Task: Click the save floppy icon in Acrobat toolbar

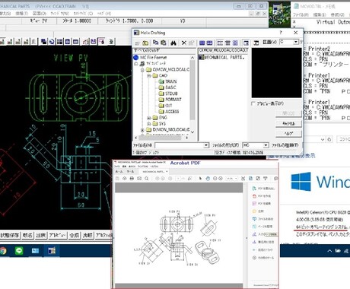Action: [117, 179]
